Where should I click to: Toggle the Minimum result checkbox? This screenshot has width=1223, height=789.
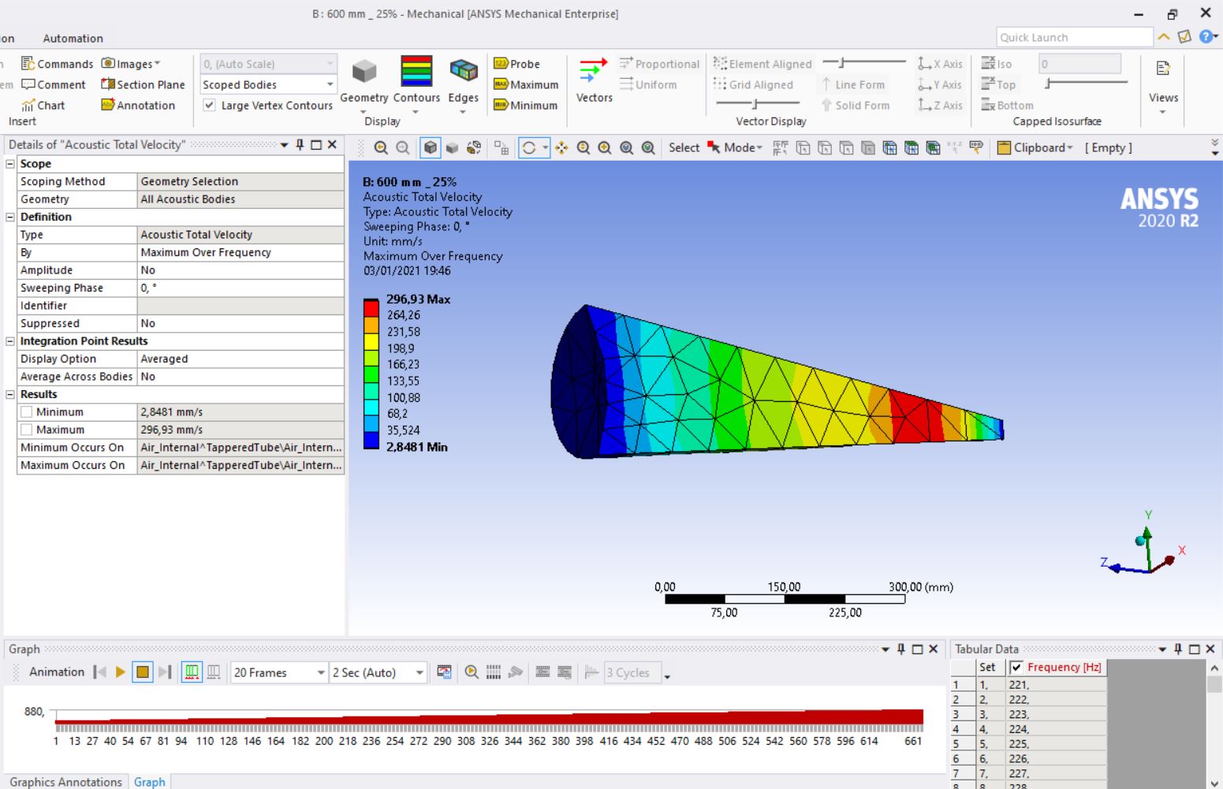pos(27,411)
